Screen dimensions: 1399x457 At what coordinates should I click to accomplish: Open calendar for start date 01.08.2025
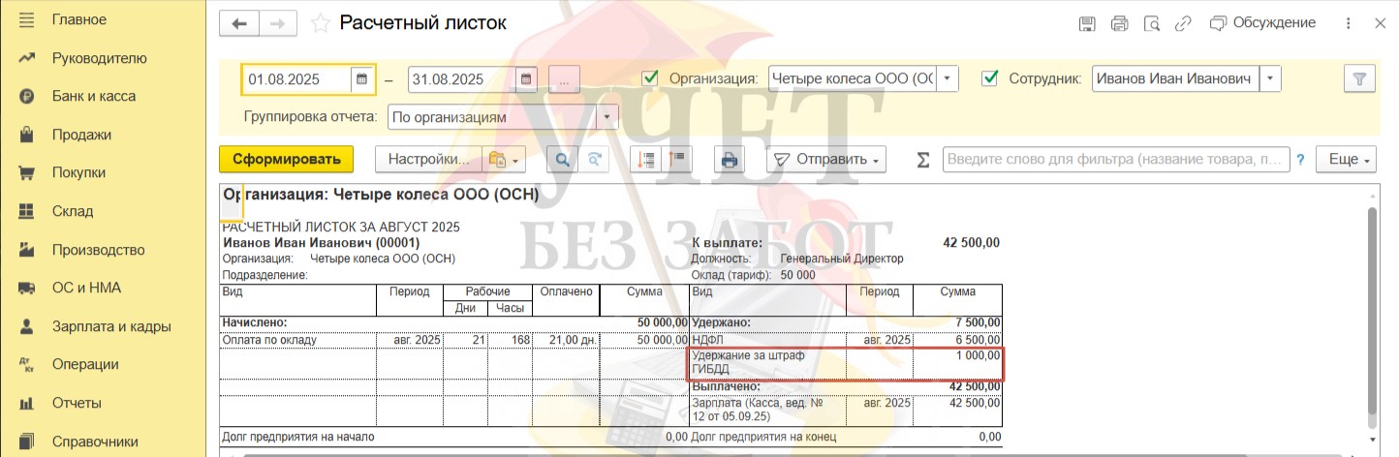(361, 78)
